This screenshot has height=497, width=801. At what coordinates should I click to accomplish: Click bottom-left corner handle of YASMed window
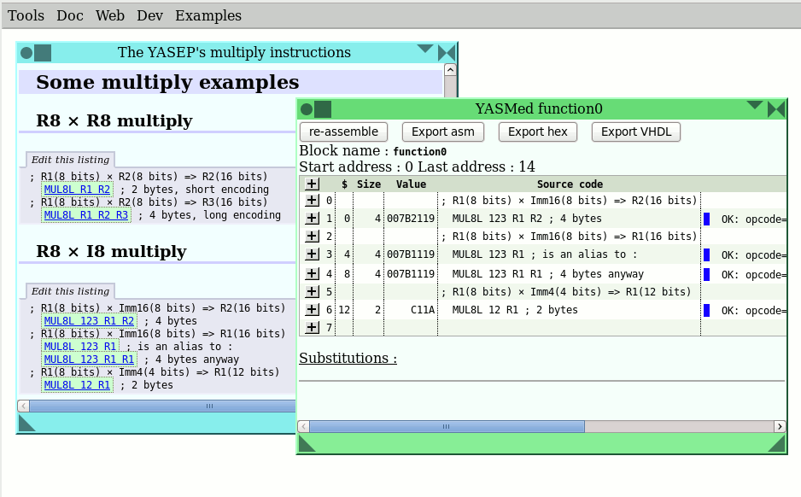click(307, 444)
